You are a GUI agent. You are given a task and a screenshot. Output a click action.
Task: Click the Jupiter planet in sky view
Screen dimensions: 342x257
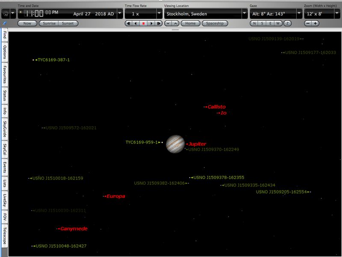(175, 144)
